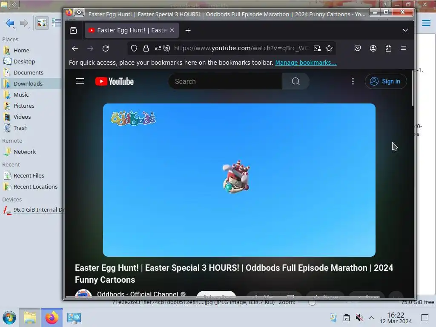Viewport: 436px width, 327px height.
Task: Switch to file manager taskbar button
Action: pyautogui.click(x=30, y=318)
